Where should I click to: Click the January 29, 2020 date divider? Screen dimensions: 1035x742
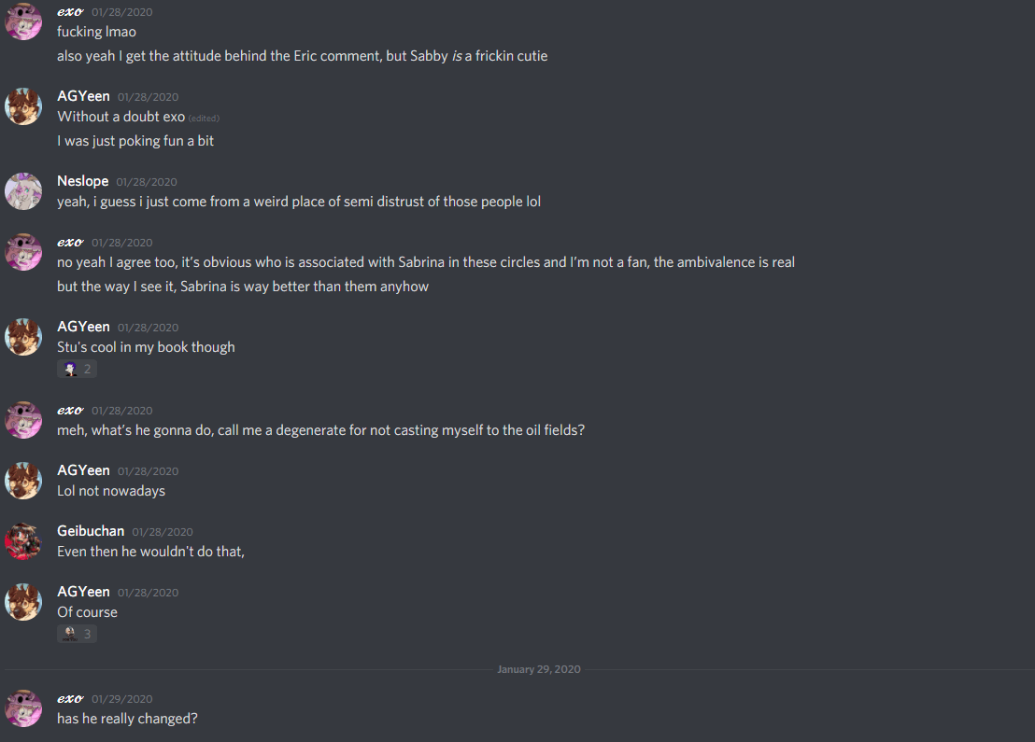point(539,669)
